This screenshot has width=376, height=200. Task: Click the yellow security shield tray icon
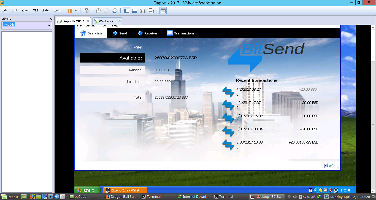[321, 190]
